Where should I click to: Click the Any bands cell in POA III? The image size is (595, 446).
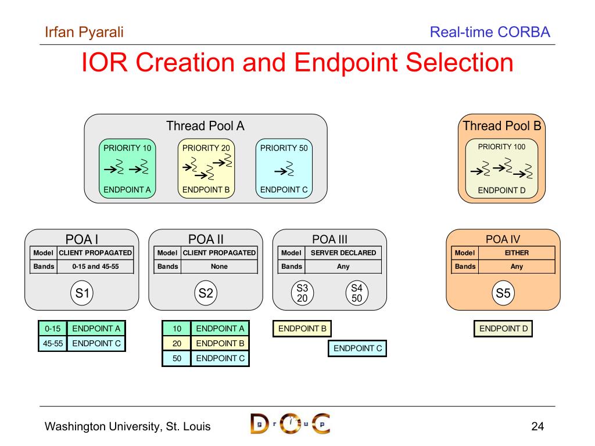tap(343, 267)
